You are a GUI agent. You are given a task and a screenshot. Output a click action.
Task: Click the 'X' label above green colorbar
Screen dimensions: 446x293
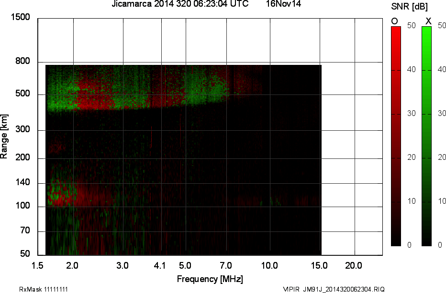428,21
